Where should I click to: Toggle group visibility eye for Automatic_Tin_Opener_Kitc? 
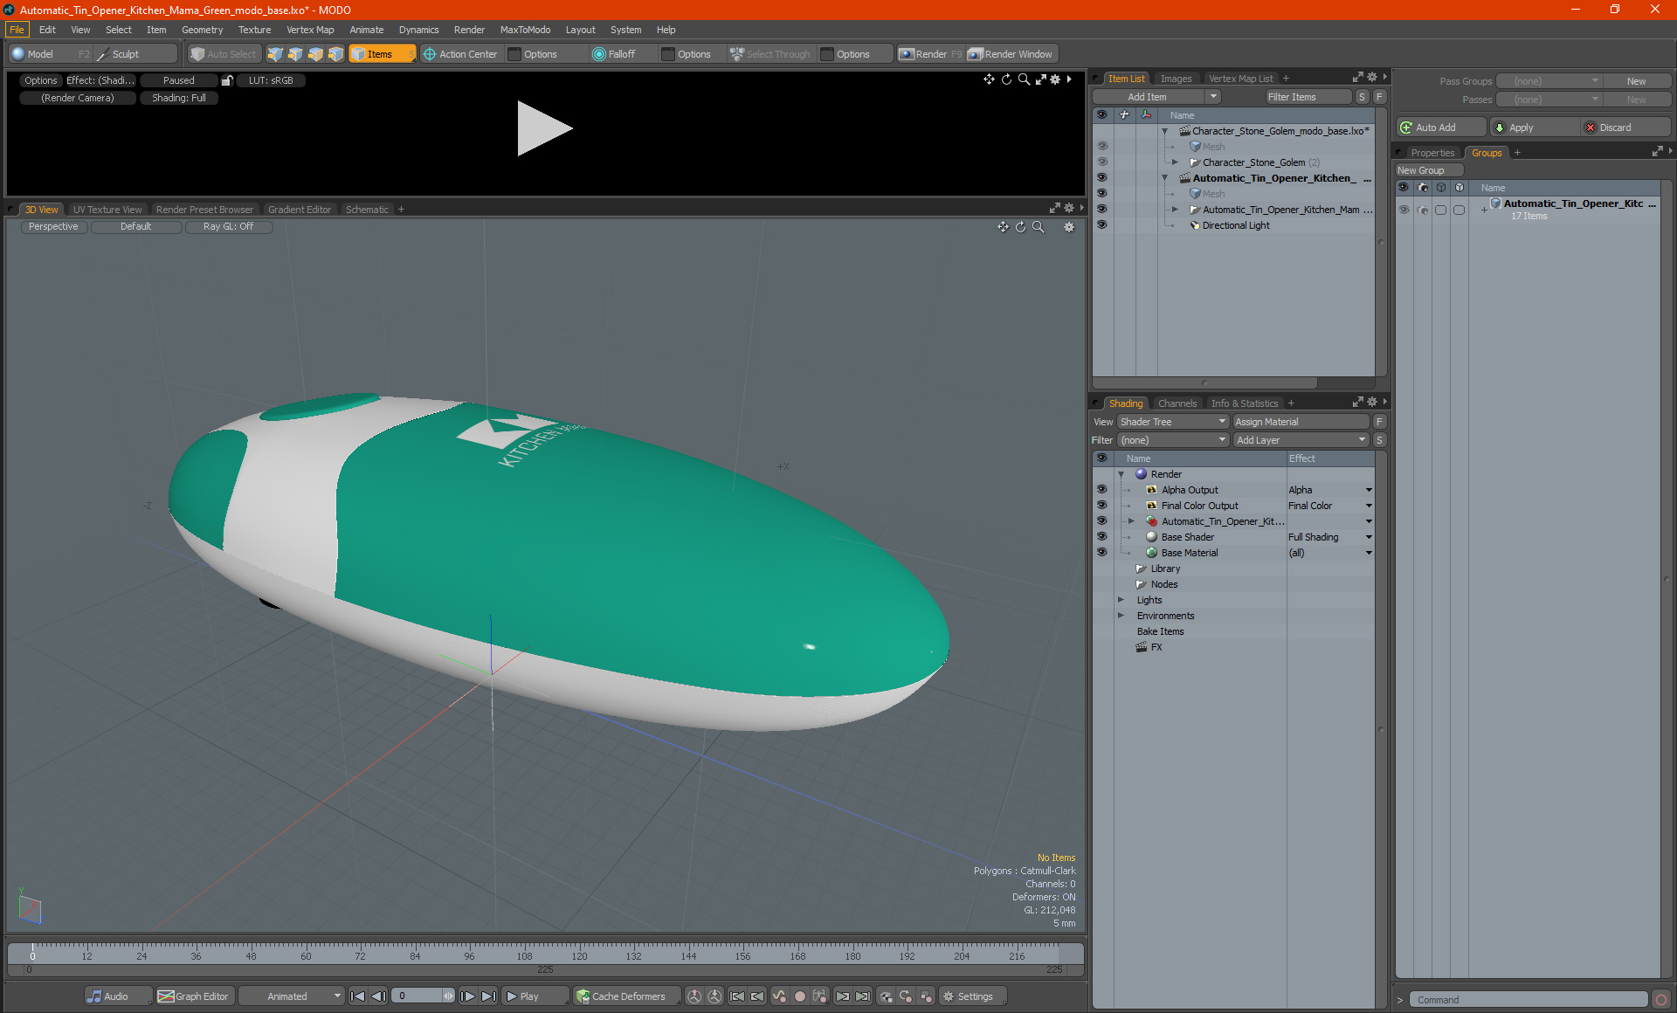coord(1404,210)
